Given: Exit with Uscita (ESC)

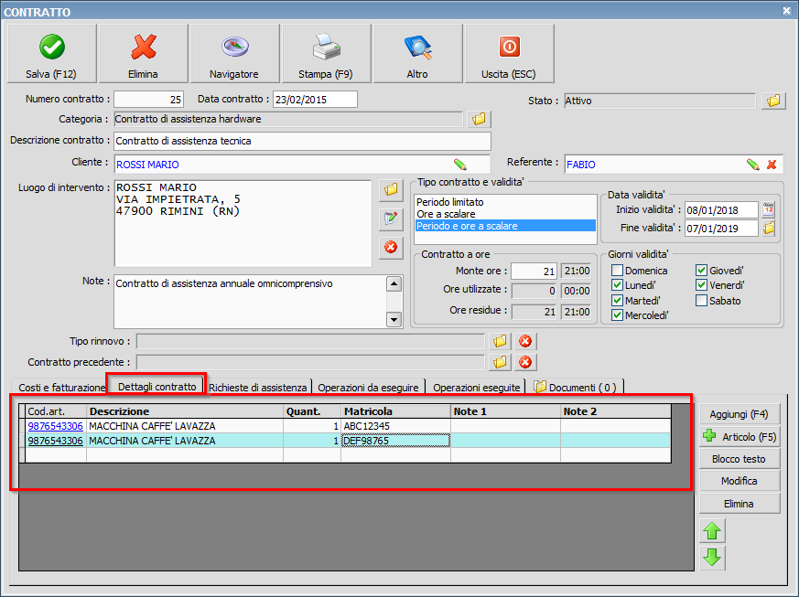Looking at the screenshot, I should [x=509, y=53].
